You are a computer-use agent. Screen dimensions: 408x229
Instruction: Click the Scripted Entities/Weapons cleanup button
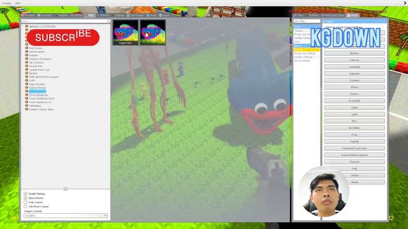click(354, 155)
